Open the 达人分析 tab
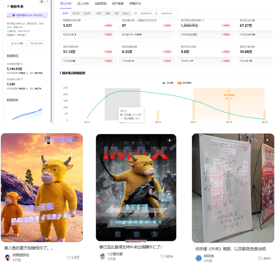 pyautogui.click(x=83, y=3)
